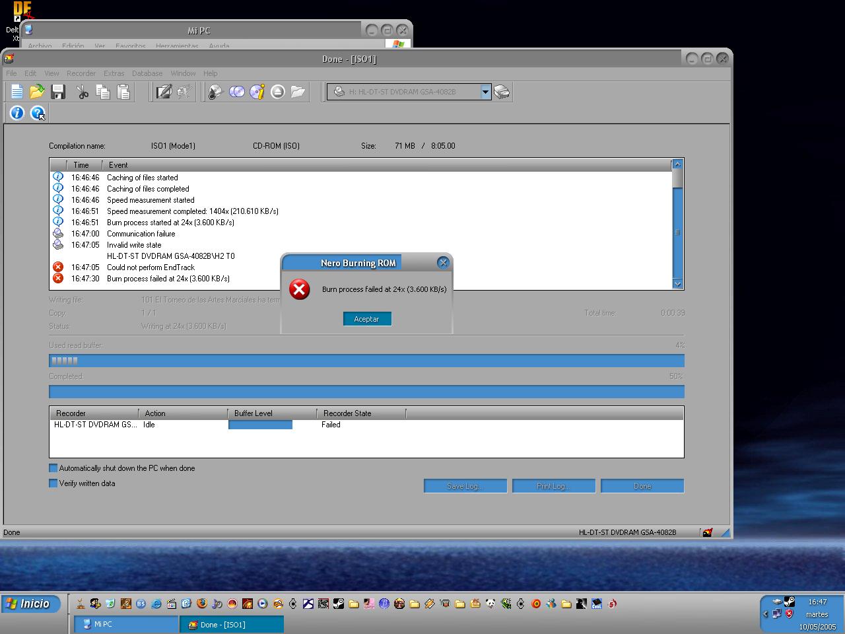The image size is (845, 634).
Task: Click Aceptar in the error dialog
Action: coord(367,319)
